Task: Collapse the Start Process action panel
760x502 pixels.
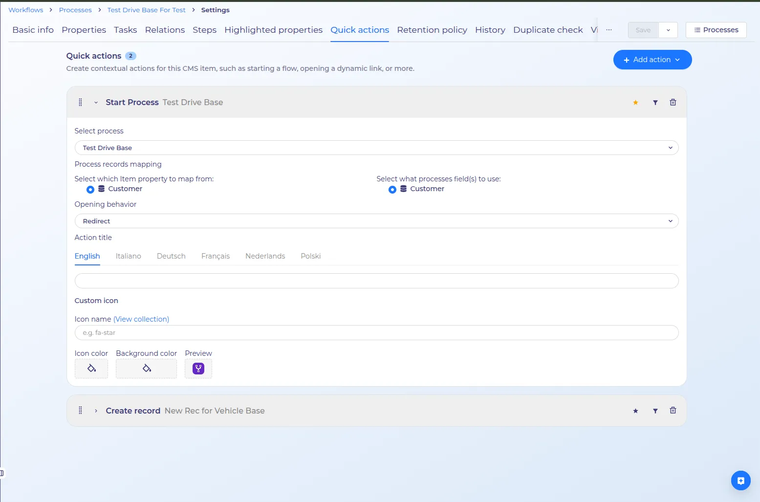Action: pos(96,102)
